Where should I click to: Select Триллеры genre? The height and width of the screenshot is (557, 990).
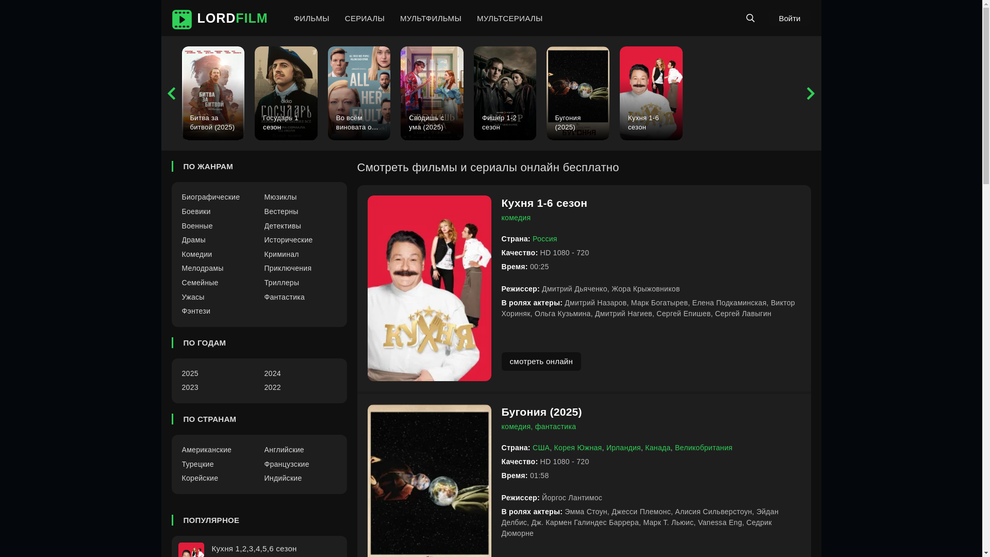click(282, 283)
